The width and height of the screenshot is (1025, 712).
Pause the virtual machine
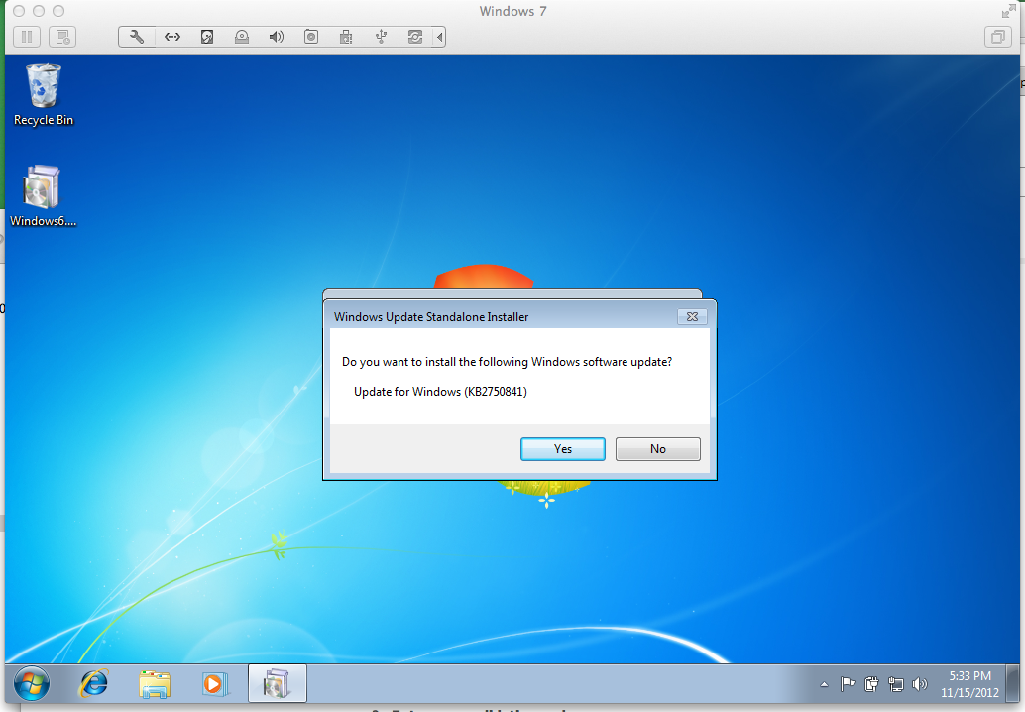[27, 37]
